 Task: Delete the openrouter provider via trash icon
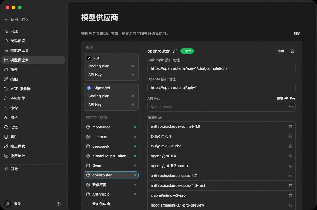point(292,51)
